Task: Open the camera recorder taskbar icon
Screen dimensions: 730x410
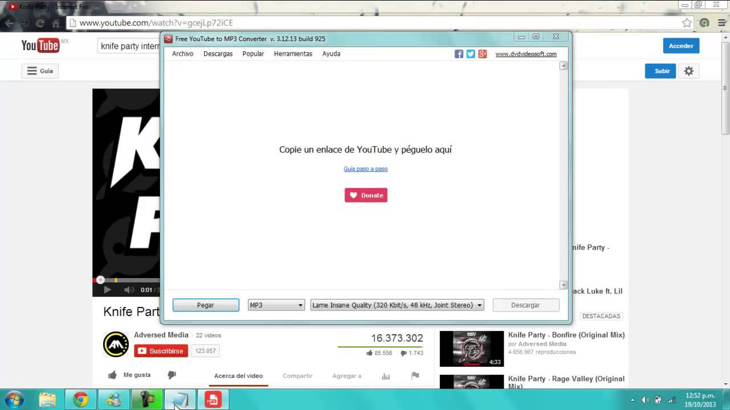Action: tap(147, 400)
